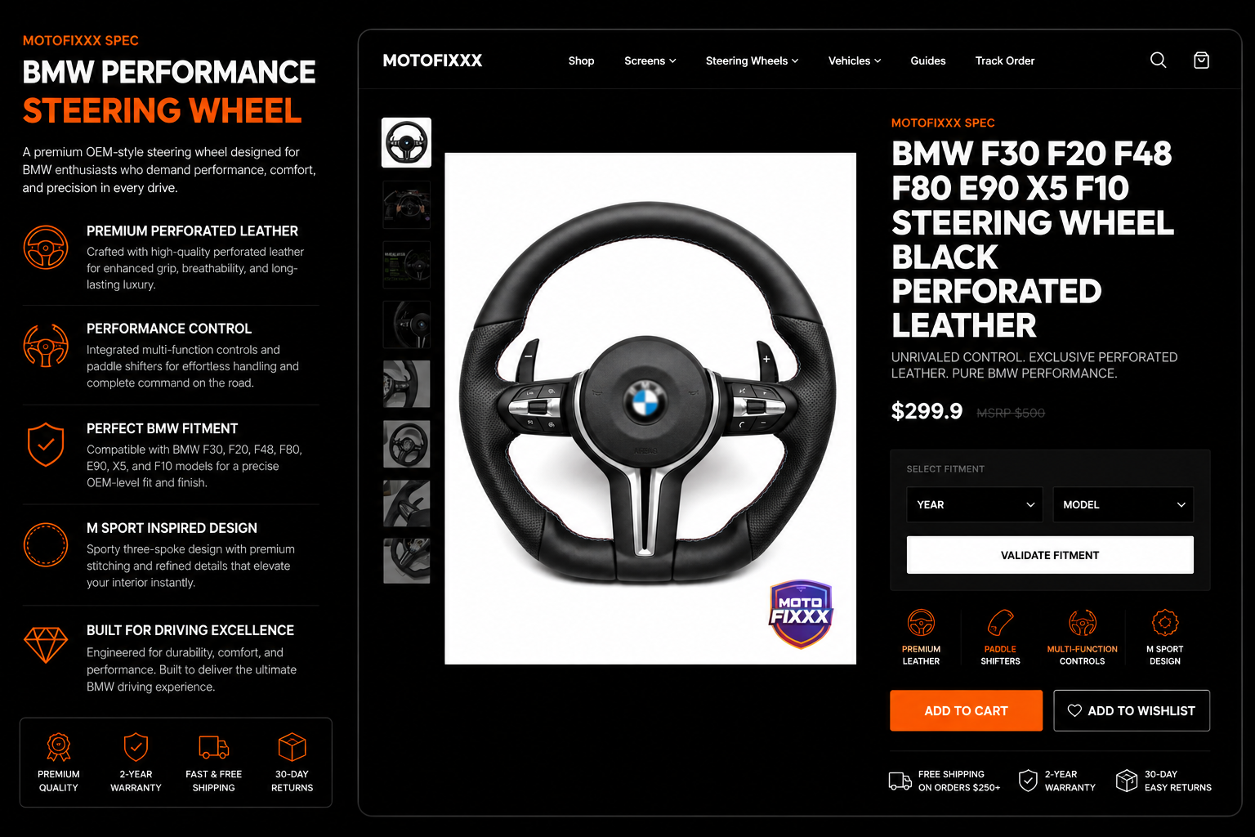
Task: Select the third gallery thumbnail
Action: pyautogui.click(x=407, y=264)
